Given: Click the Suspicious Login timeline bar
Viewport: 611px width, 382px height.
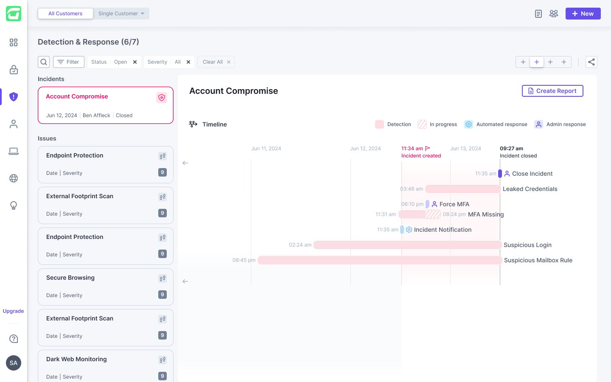Looking at the screenshot, I should 407,245.
